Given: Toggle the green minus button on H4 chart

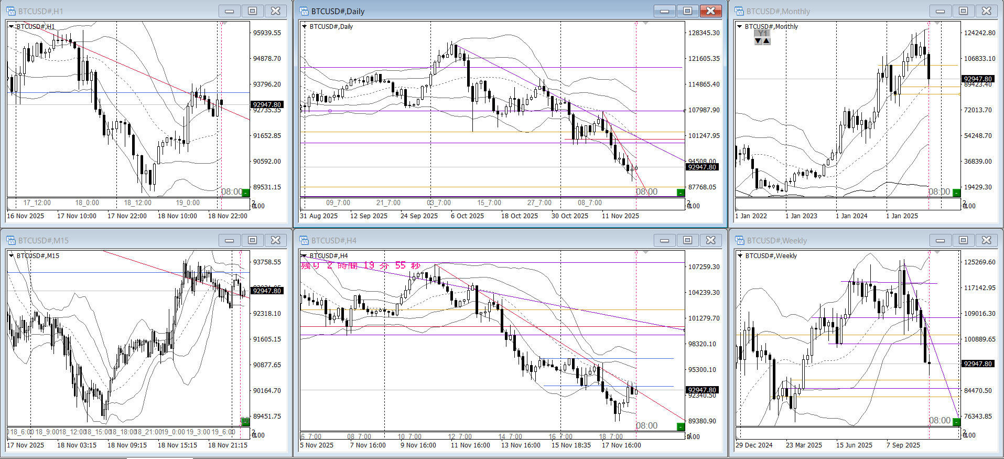Looking at the screenshot, I should tap(681, 426).
